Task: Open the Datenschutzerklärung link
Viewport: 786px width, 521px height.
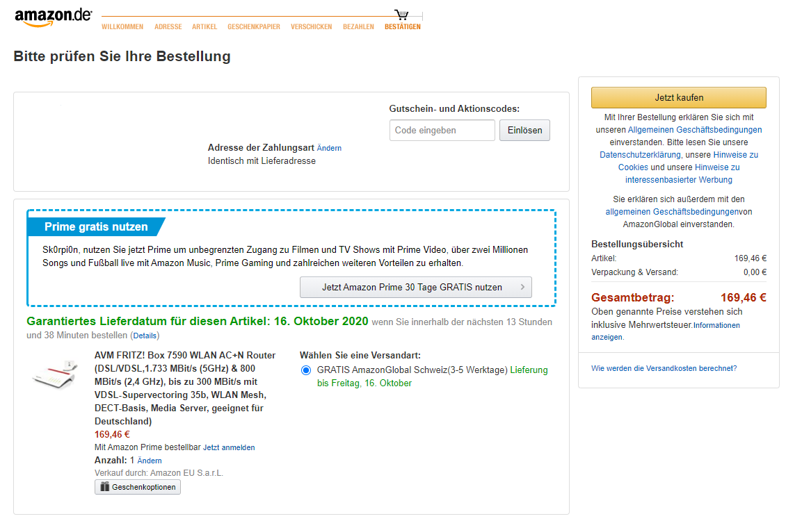Action: point(639,155)
